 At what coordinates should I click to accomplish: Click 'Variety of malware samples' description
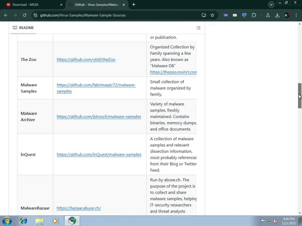173,116
